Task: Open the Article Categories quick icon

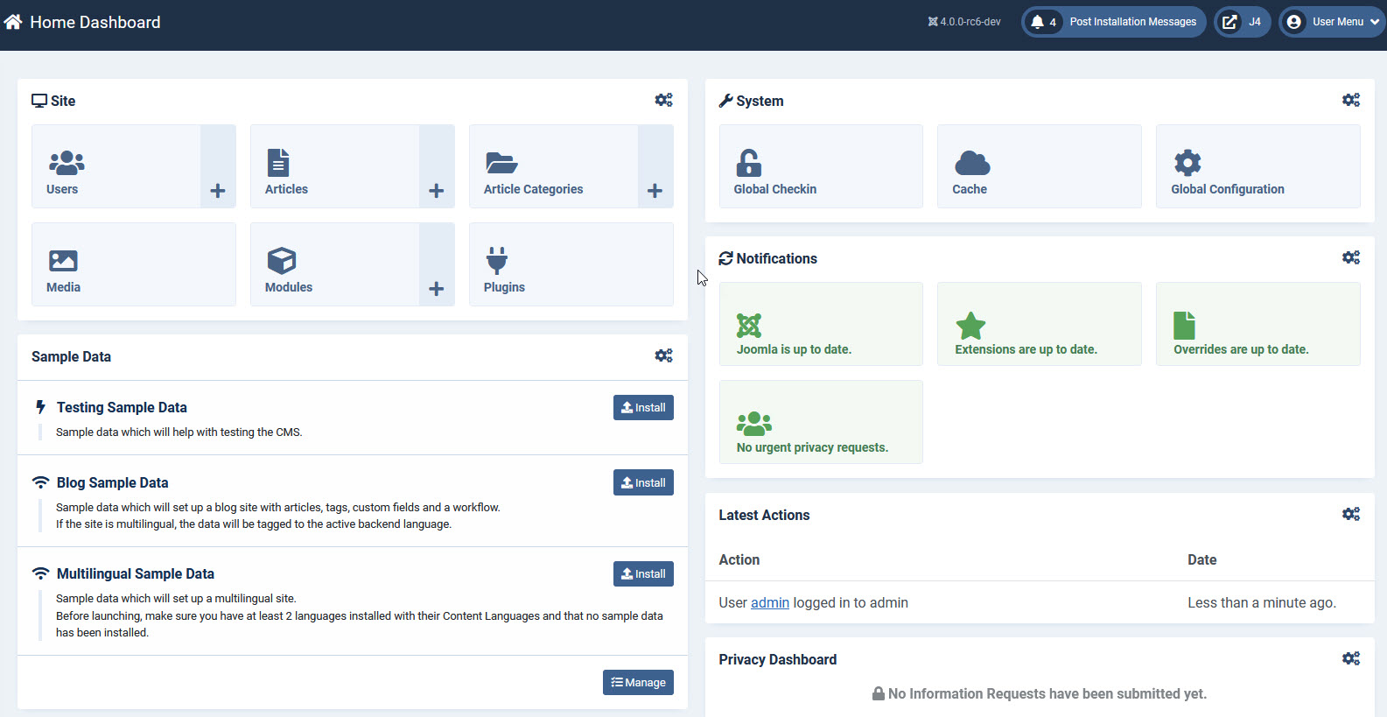Action: (554, 166)
